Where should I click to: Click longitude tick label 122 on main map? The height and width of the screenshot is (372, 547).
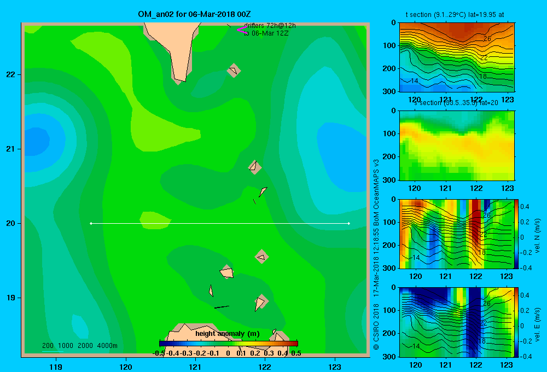[x=265, y=367]
